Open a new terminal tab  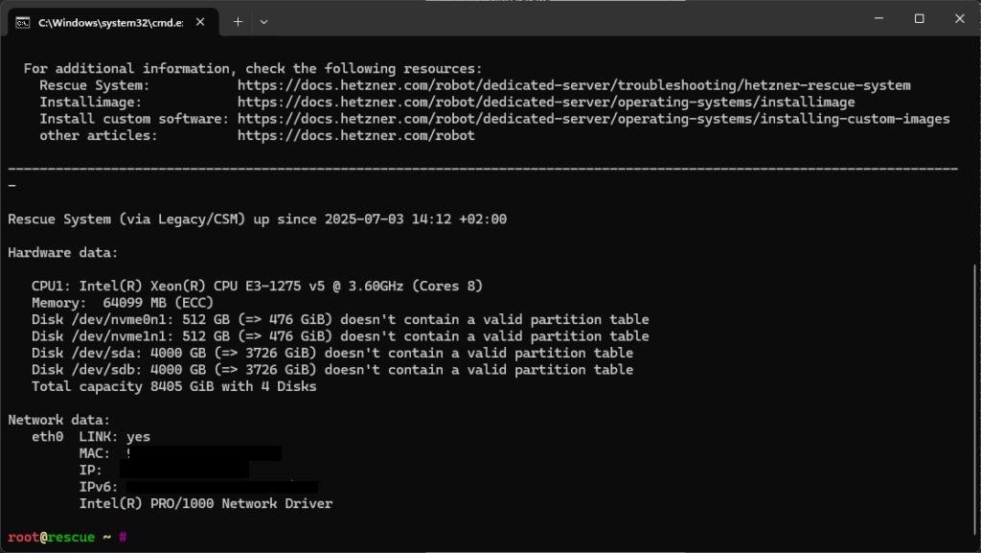(238, 22)
